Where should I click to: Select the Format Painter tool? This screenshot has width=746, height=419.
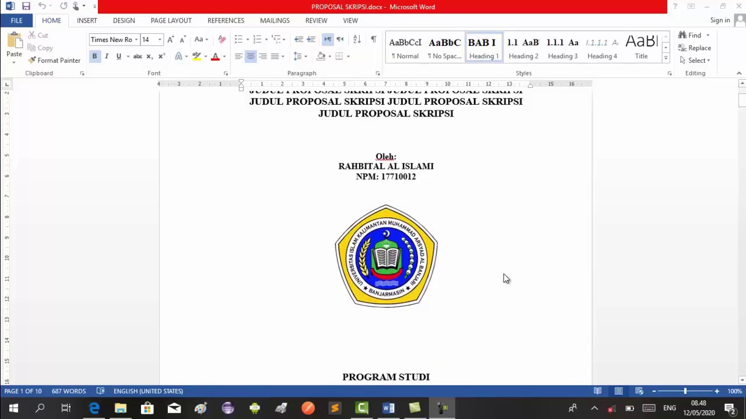click(54, 61)
